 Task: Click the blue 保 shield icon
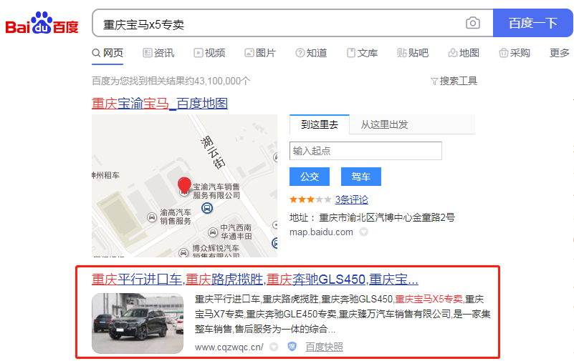tap(292, 347)
